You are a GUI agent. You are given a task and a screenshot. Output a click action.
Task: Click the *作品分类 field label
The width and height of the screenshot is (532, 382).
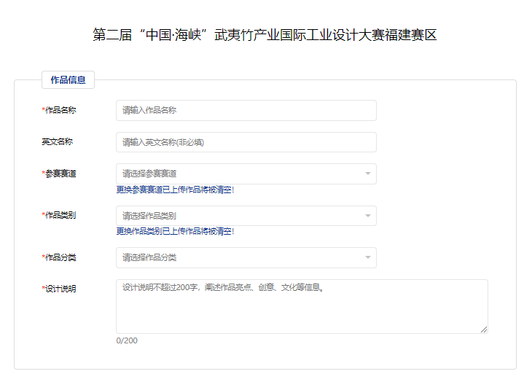59,257
